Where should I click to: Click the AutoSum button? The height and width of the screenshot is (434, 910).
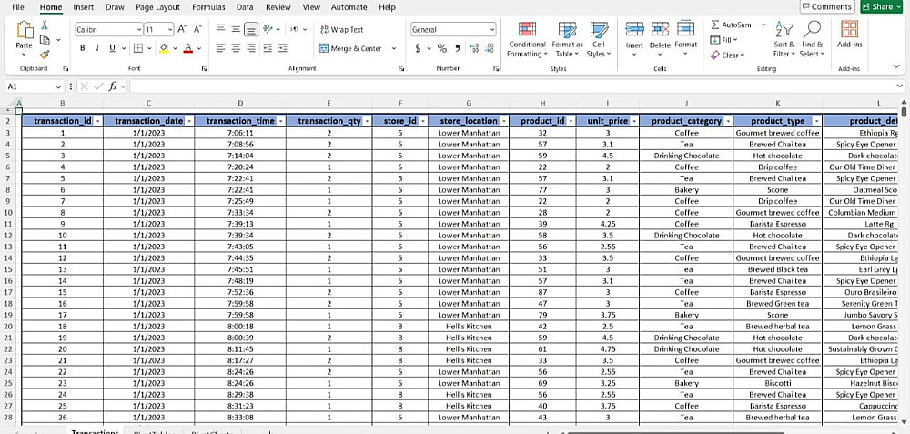coord(732,25)
